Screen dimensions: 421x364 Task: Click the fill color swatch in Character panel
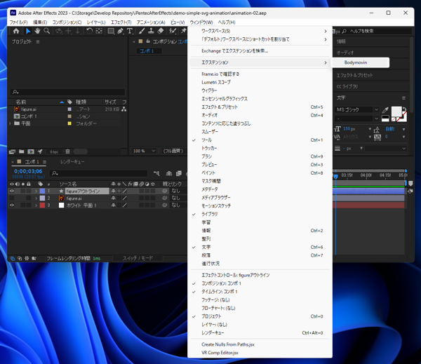tap(396, 112)
